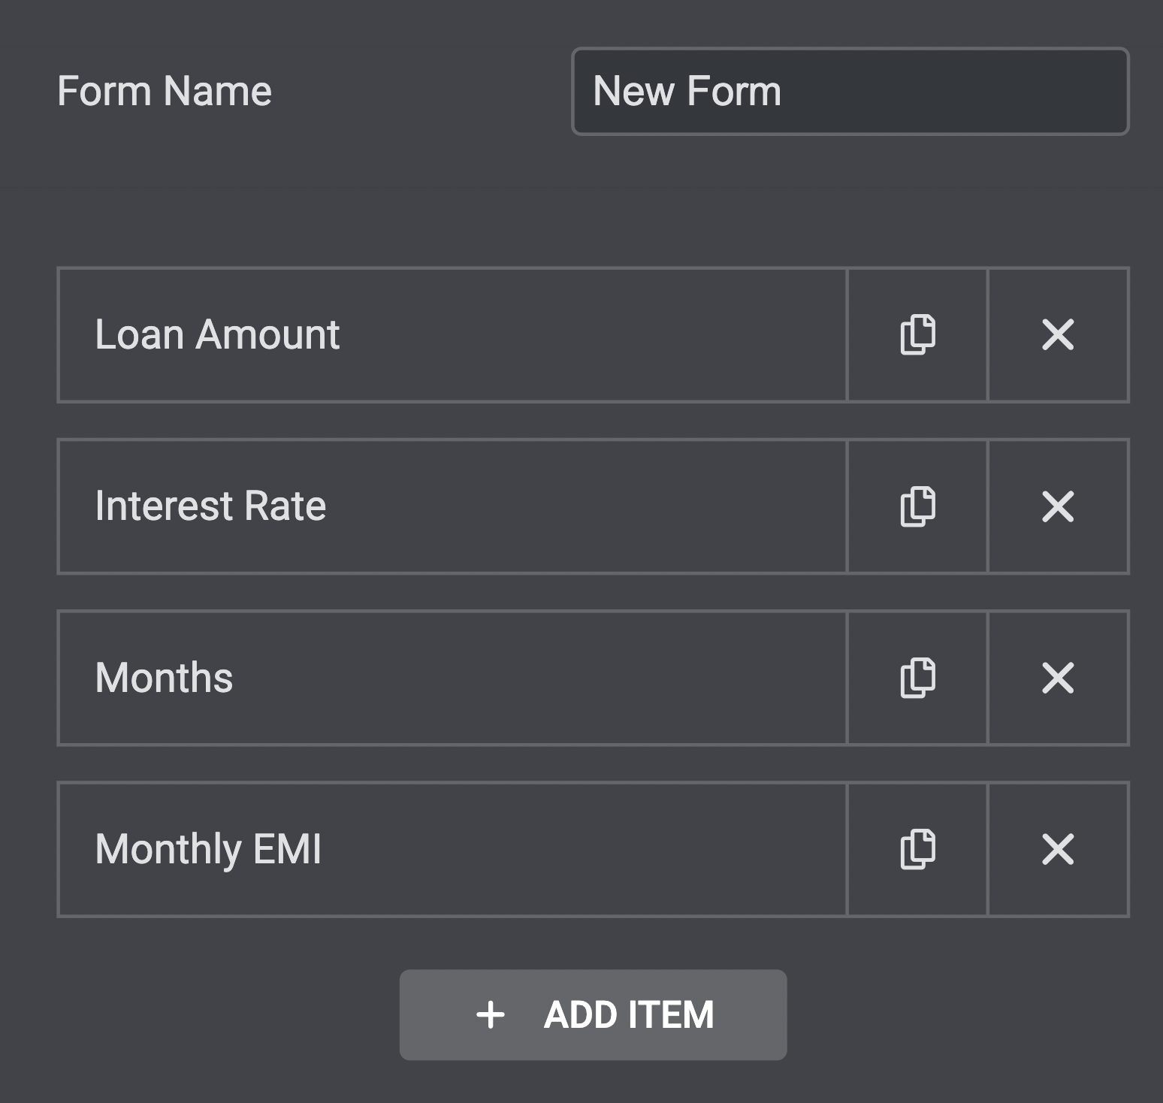The height and width of the screenshot is (1103, 1163).
Task: Duplicate the Loan Amount item
Action: [917, 335]
